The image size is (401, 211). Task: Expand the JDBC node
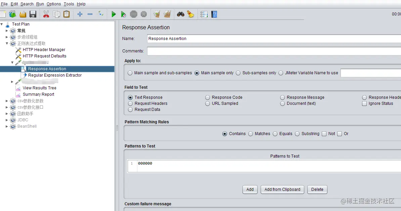7,120
